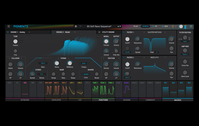Select previous preset with up arrow

click(x=118, y=26)
